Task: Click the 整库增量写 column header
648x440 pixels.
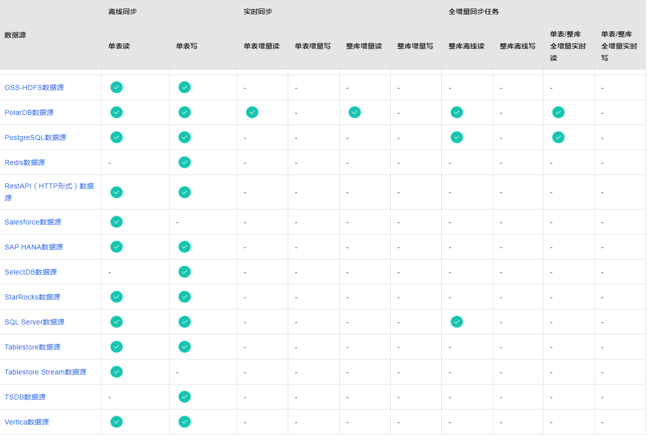Action: 415,46
